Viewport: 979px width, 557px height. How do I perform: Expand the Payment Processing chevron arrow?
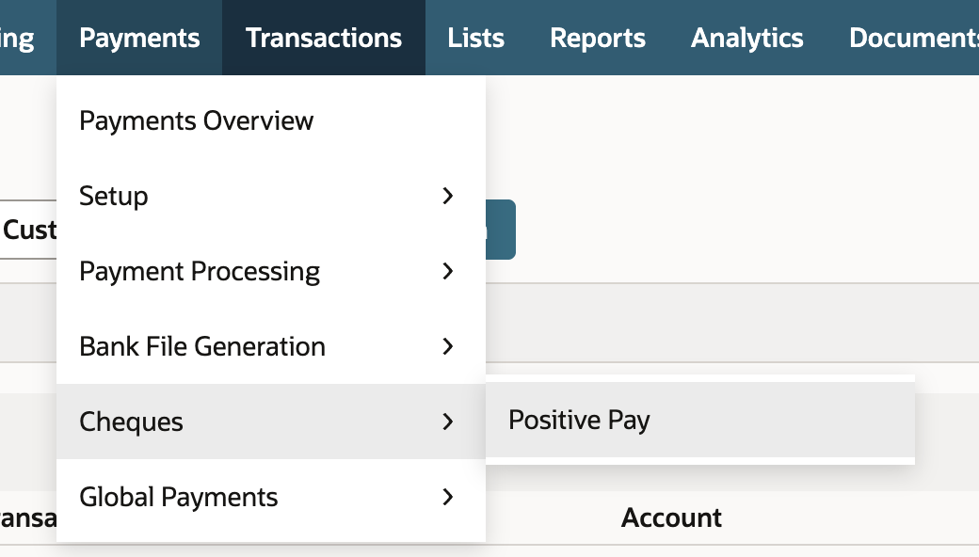pyautogui.click(x=448, y=271)
